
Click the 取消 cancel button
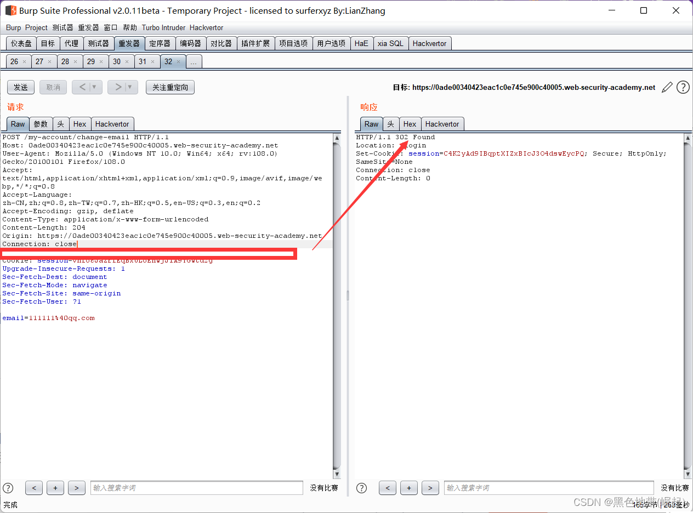[53, 87]
